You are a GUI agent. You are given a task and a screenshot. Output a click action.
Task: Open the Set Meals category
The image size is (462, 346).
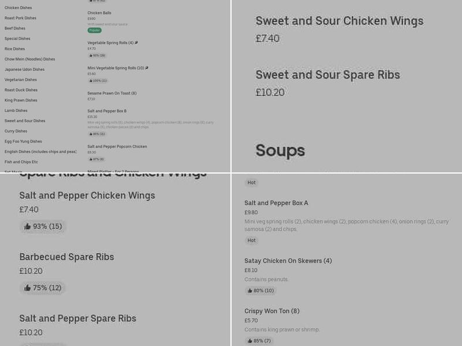tap(13, 171)
